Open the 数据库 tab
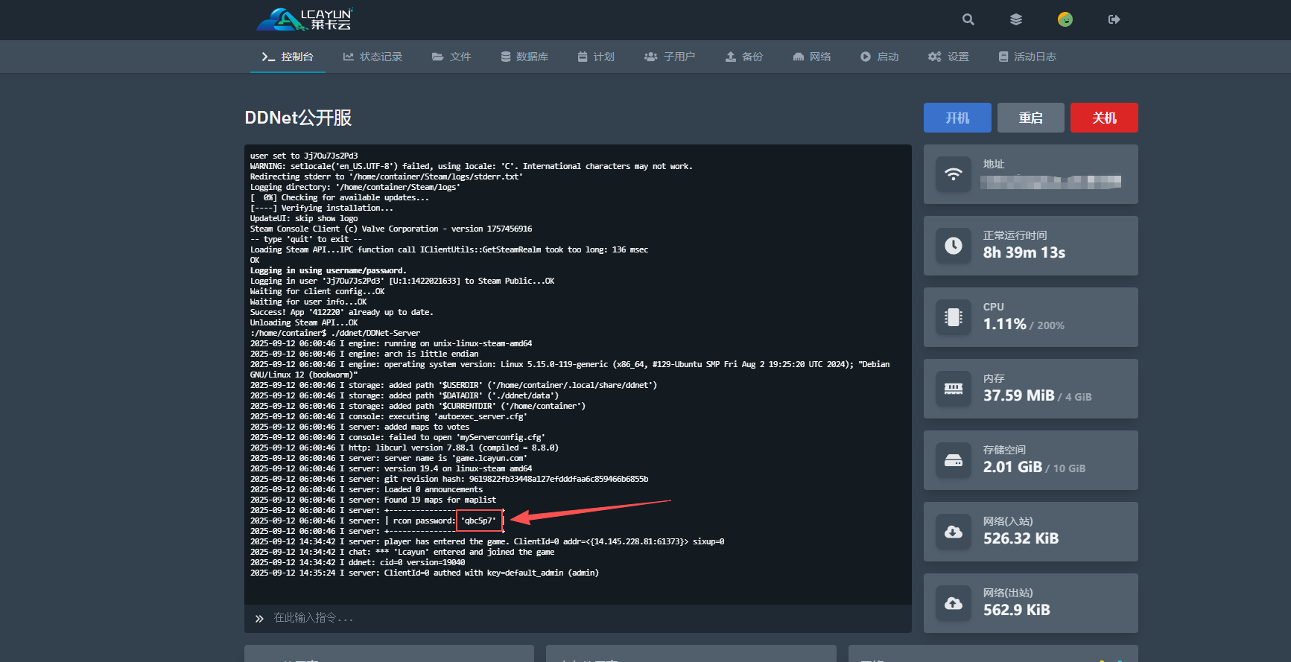 pos(524,57)
